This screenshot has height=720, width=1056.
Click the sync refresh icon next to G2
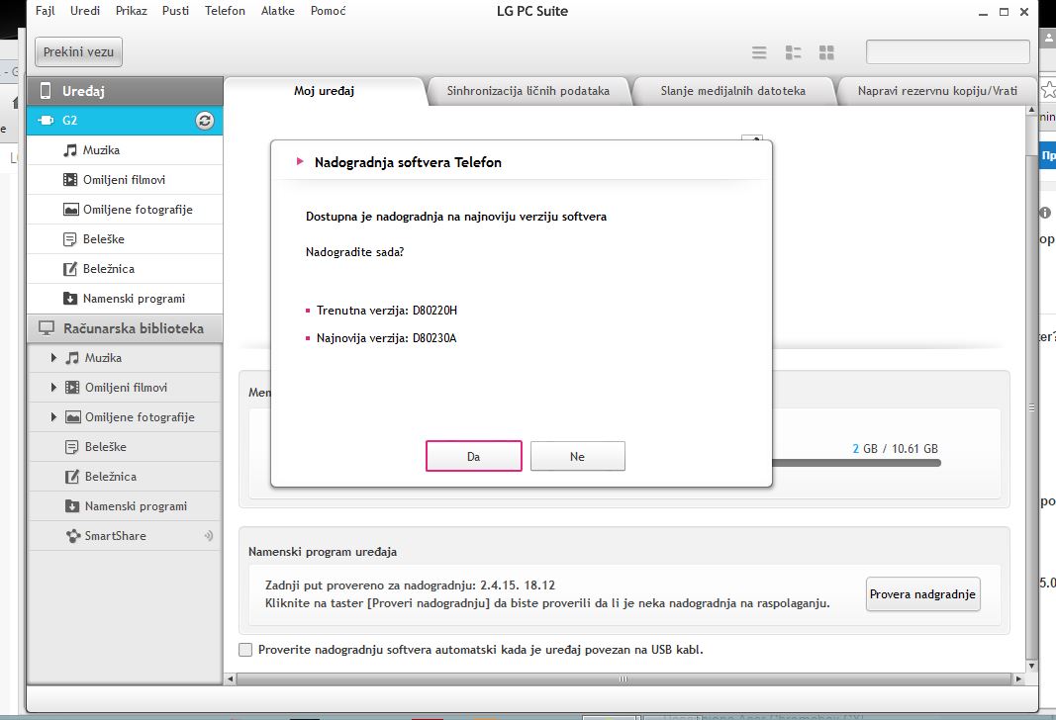(205, 121)
